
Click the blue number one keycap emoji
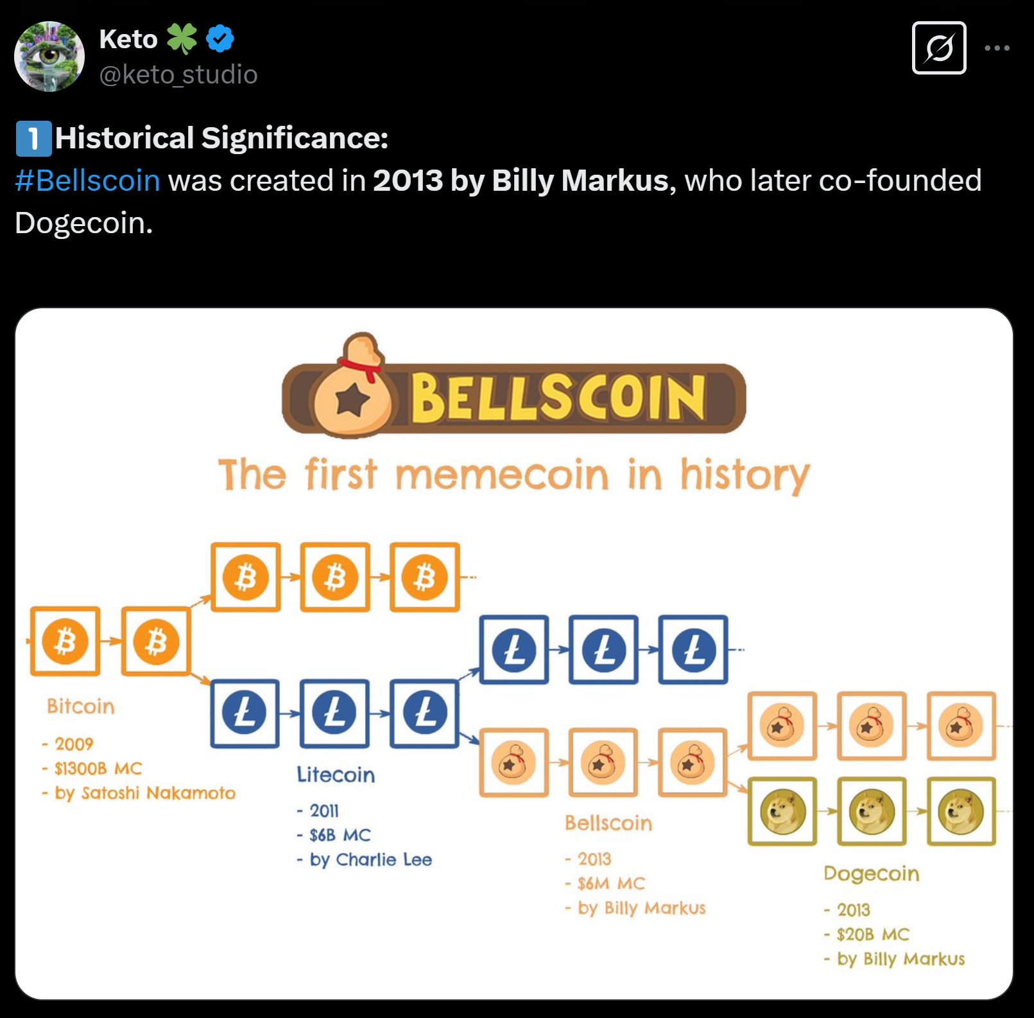coord(33,139)
